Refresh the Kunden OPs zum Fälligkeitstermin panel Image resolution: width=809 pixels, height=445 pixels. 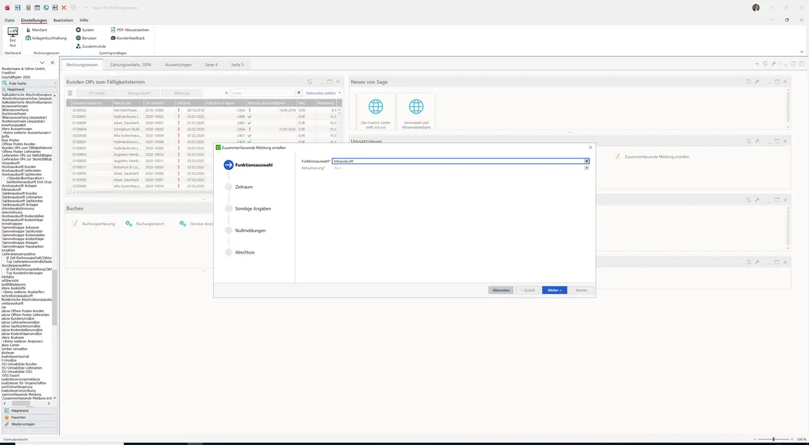(x=309, y=82)
